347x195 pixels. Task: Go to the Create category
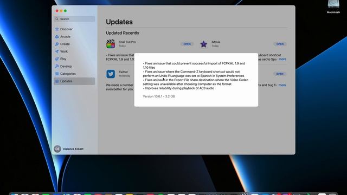(x=74, y=44)
